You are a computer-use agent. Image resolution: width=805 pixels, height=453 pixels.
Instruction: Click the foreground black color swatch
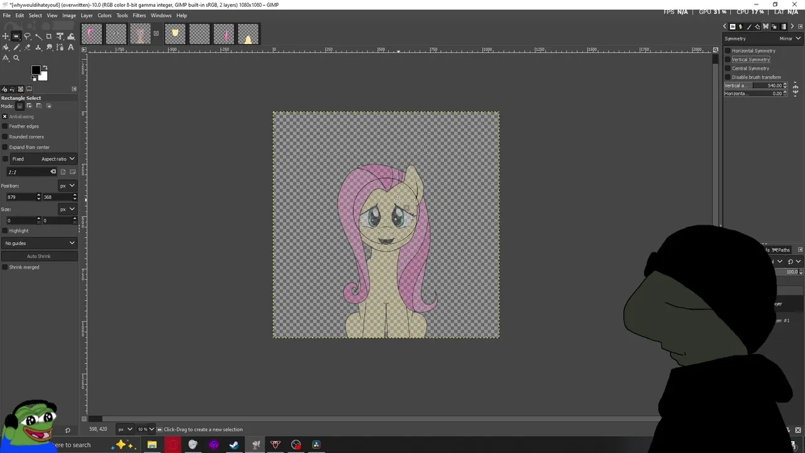(x=35, y=69)
